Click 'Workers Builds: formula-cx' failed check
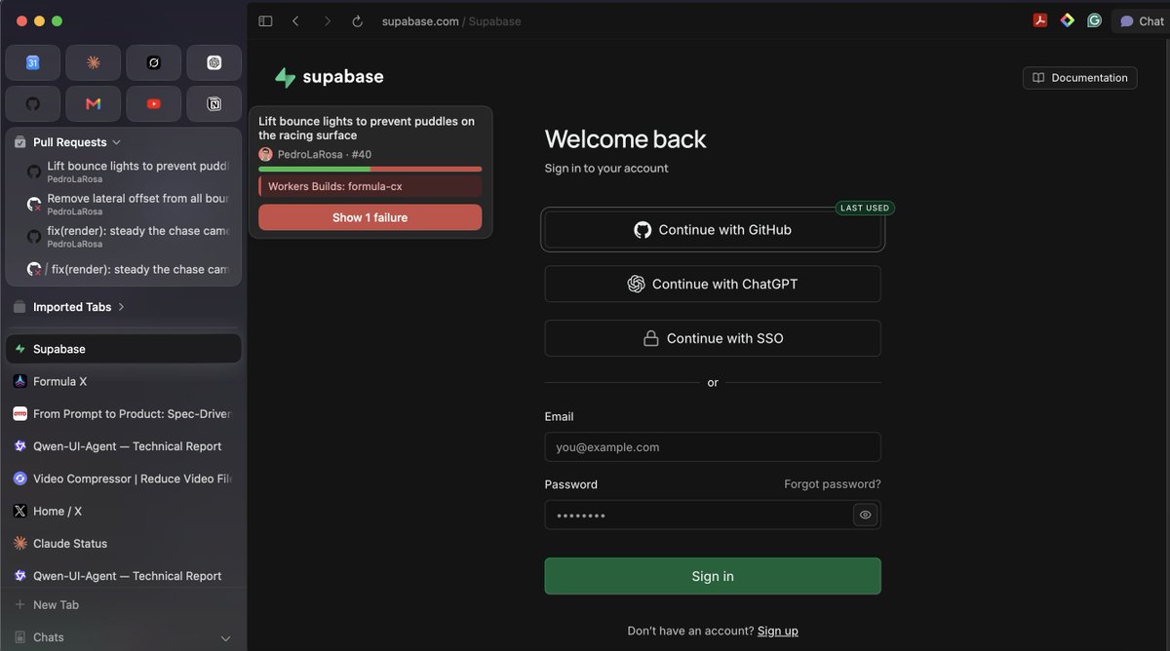Screen dimensions: 1170x651 click(370, 186)
